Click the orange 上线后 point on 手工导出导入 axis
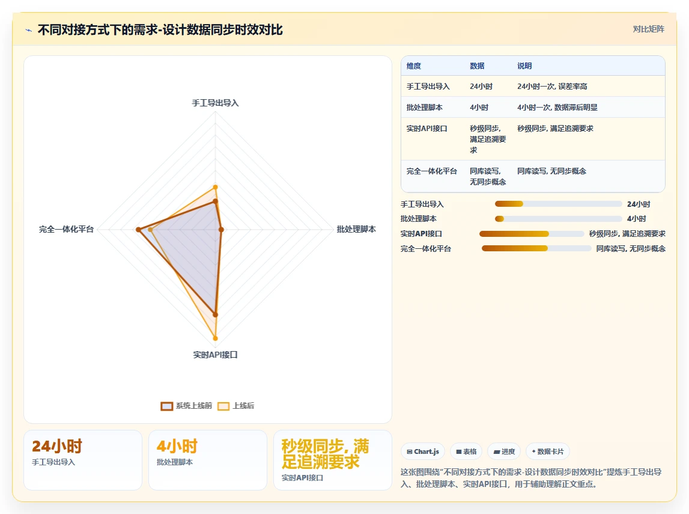The width and height of the screenshot is (689, 514). pyautogui.click(x=215, y=188)
